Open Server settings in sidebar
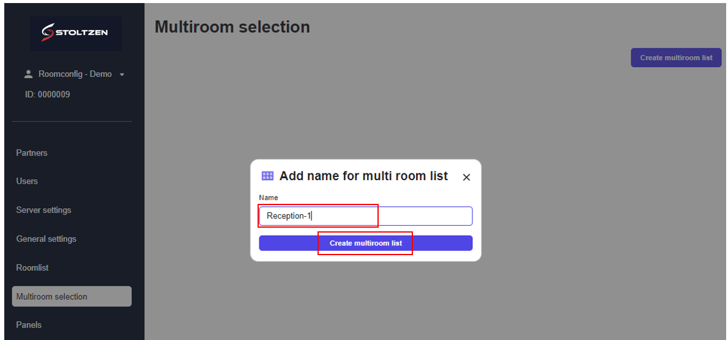 tap(43, 210)
